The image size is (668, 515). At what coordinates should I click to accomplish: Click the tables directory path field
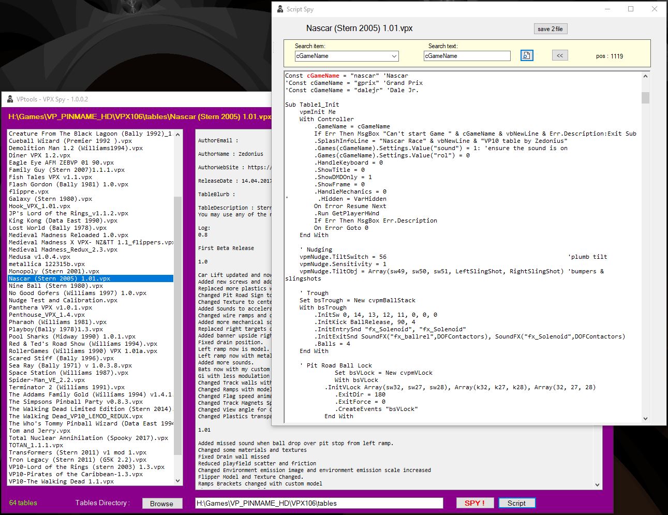click(x=319, y=503)
